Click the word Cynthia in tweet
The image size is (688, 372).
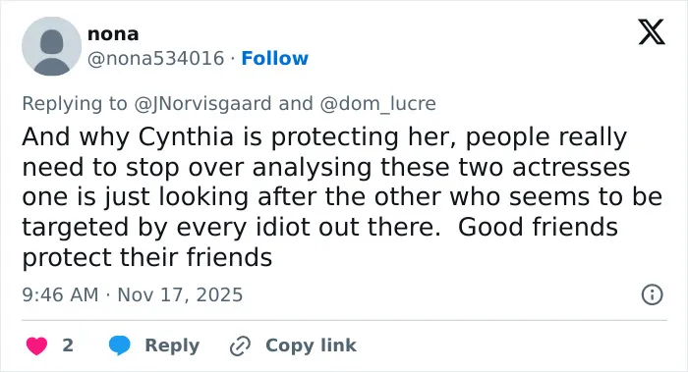186,137
